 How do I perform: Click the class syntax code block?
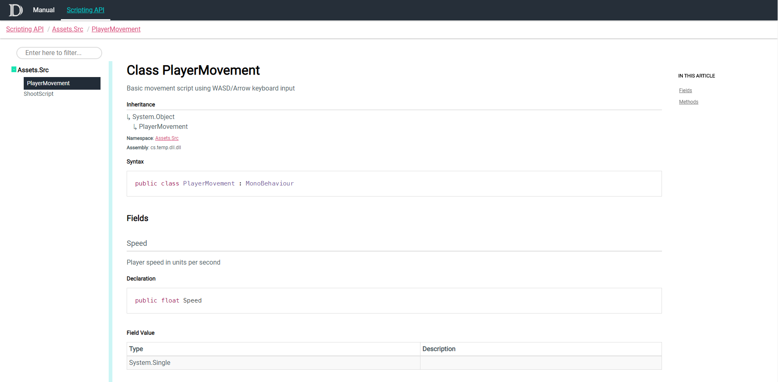394,183
